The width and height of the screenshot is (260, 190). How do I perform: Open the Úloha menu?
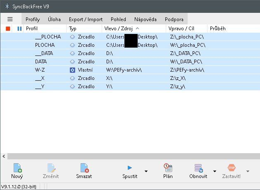pos(54,19)
